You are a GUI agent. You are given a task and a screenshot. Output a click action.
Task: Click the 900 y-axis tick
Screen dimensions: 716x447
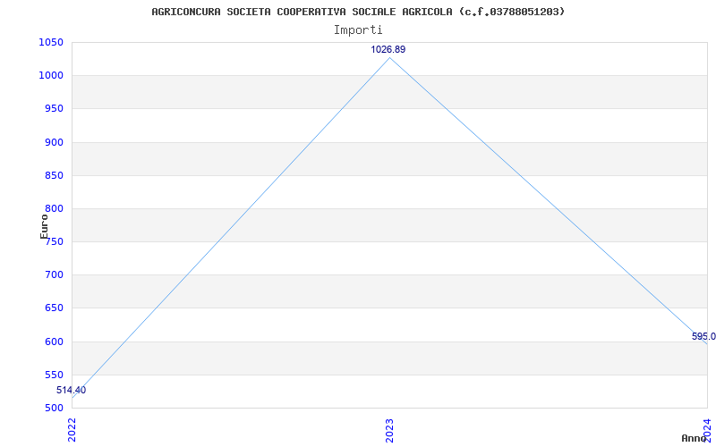point(54,142)
